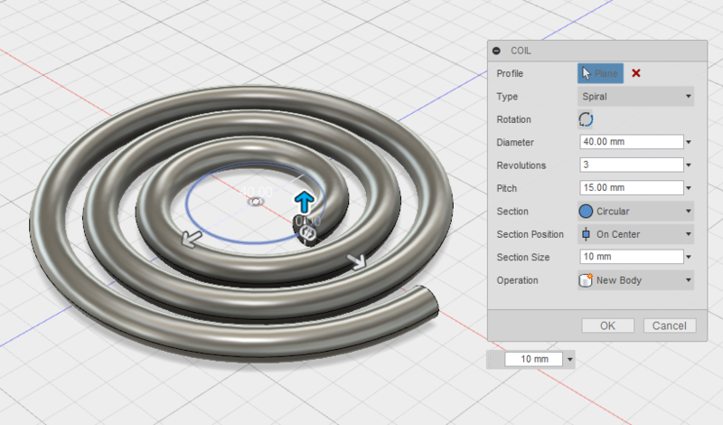Screen dimensions: 723x425
Task: Toggle the coil Rotation direction icon
Action: (586, 119)
